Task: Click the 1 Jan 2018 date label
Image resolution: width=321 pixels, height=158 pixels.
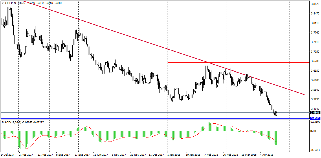Action: 174,155
